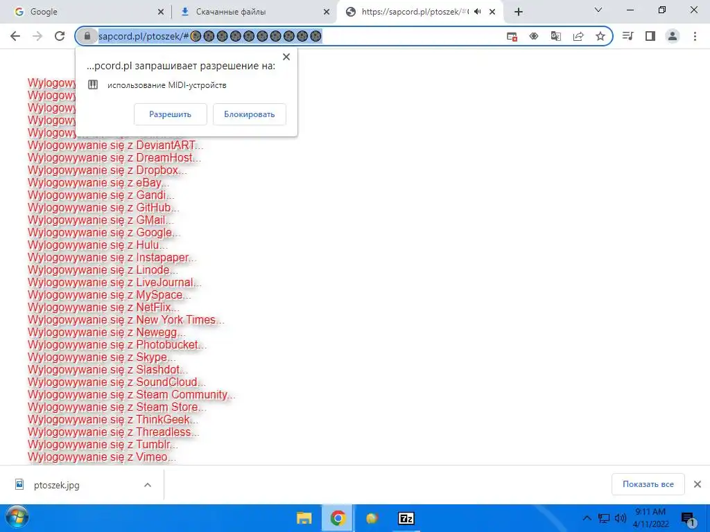Viewport: 710px width, 532px height.
Task: Reload the current page
Action: (60, 36)
